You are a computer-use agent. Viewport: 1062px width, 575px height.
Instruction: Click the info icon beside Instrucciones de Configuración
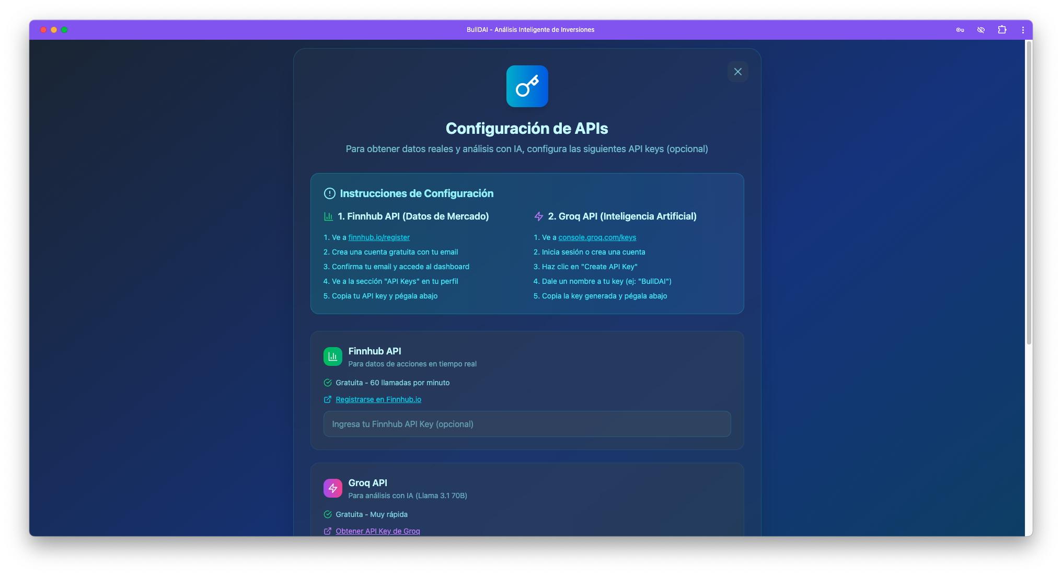[329, 193]
